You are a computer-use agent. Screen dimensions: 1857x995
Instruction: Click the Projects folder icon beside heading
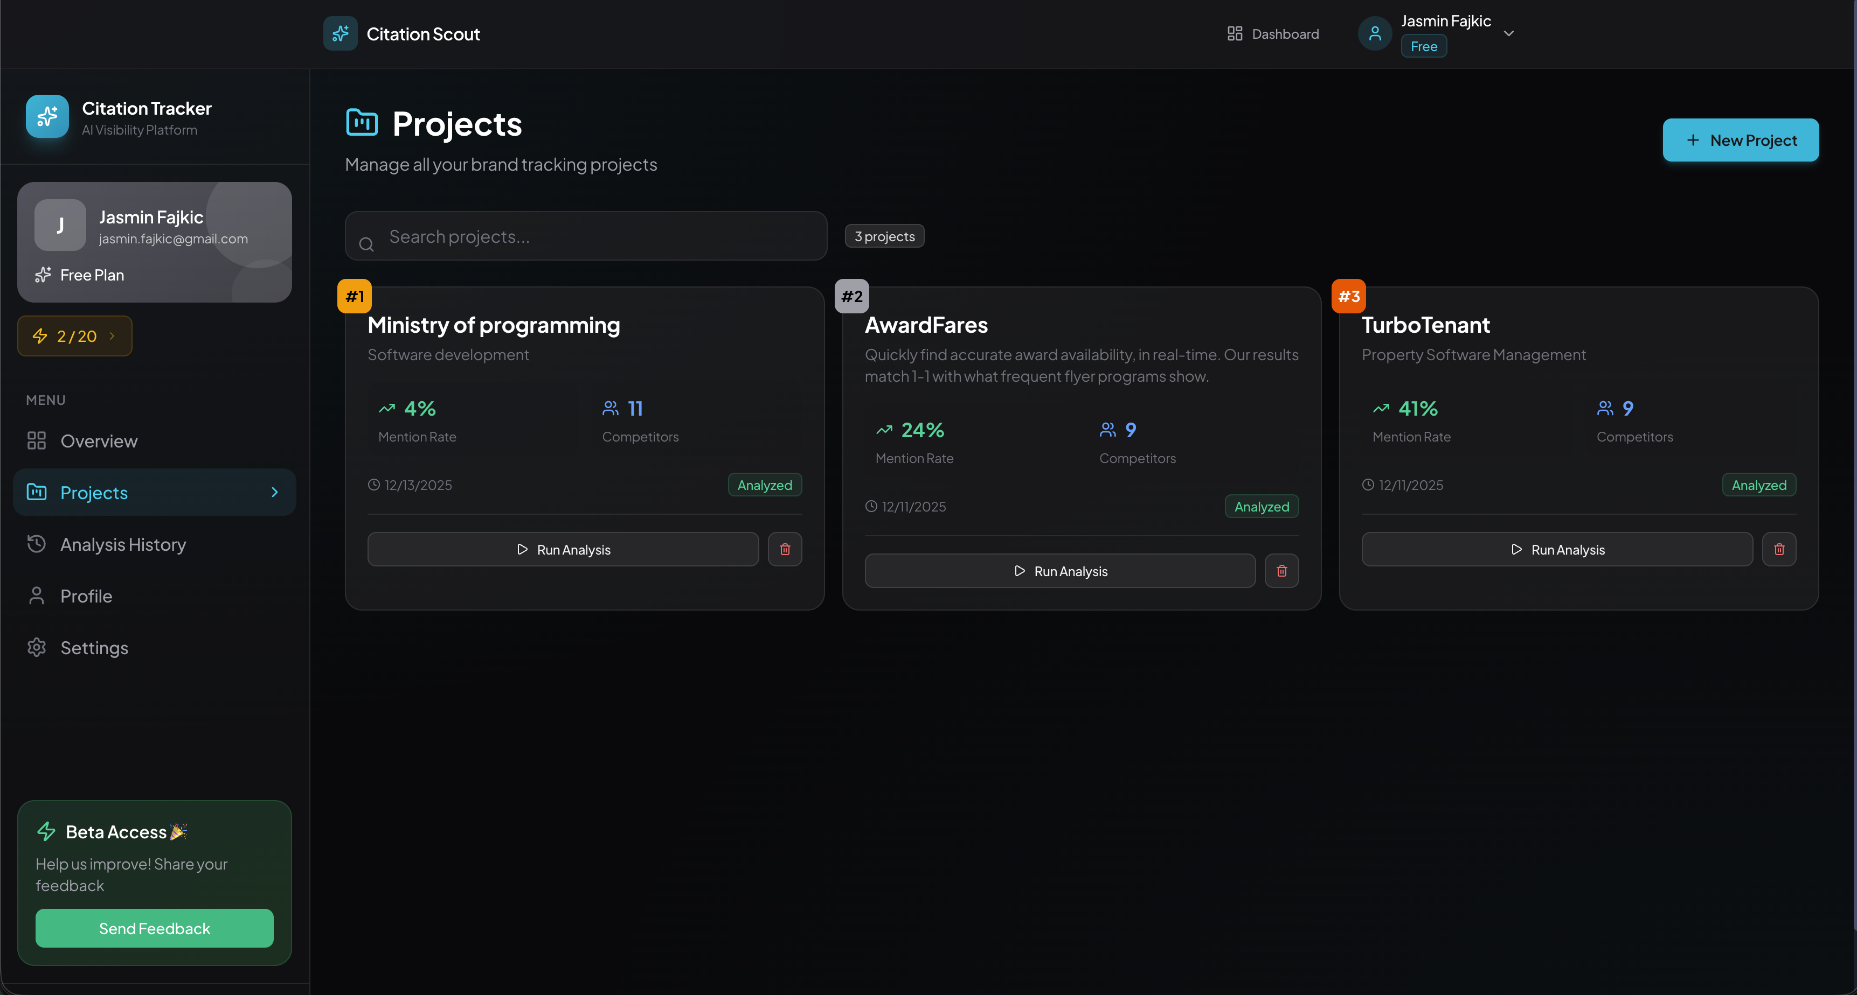361,122
